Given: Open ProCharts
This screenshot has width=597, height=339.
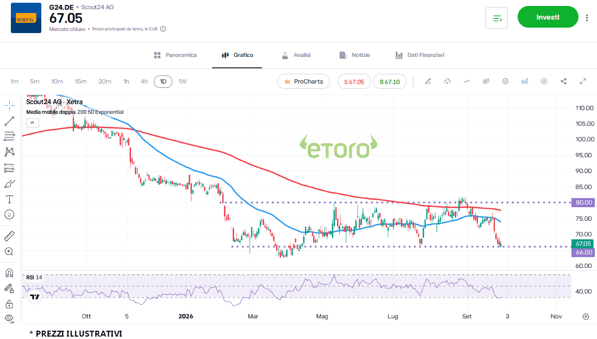Looking at the screenshot, I should click(x=303, y=81).
